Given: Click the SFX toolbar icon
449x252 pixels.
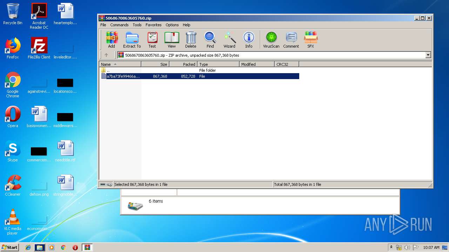Looking at the screenshot, I should click(311, 40).
